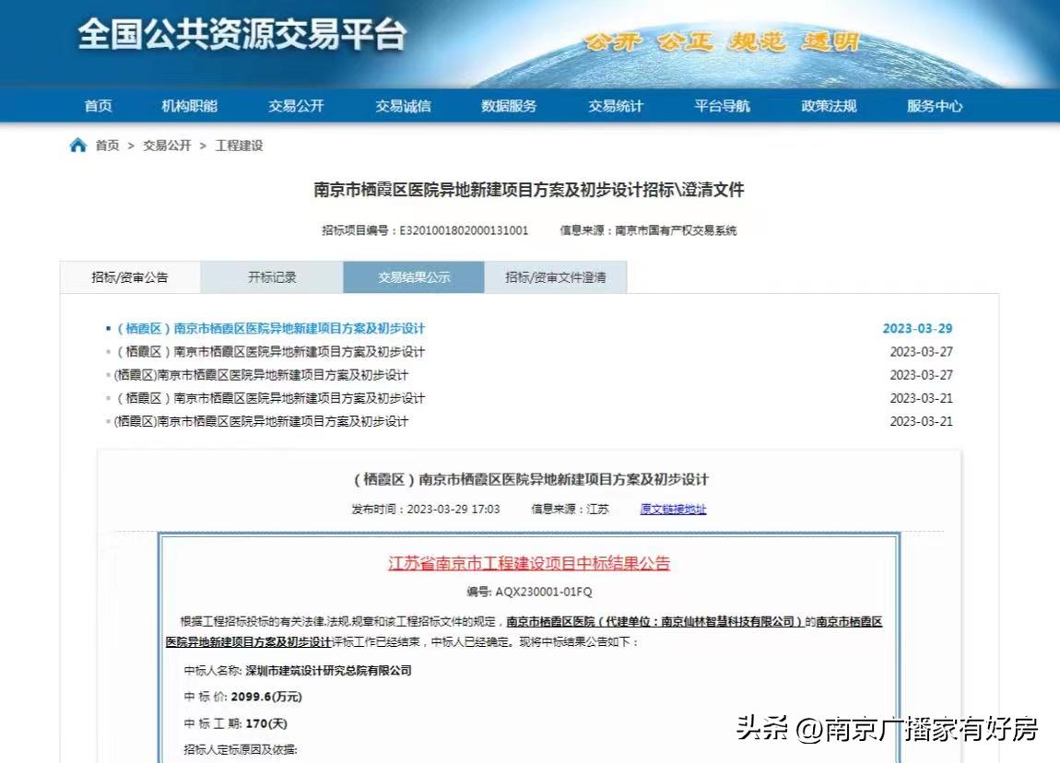Switch to the 交易结果公示 tab
This screenshot has height=763, width=1060.
[413, 276]
